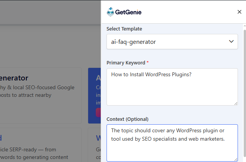Click the dimmed header bar behind the panel
The width and height of the screenshot is (246, 162).
(x=50, y=12)
